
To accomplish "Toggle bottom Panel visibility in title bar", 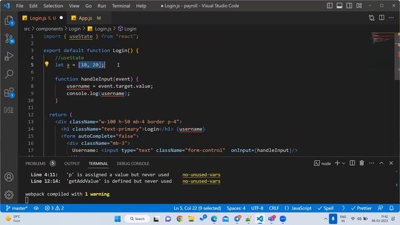I will [339, 6].
